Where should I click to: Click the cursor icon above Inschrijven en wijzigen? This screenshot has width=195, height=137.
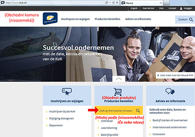click(x=67, y=91)
